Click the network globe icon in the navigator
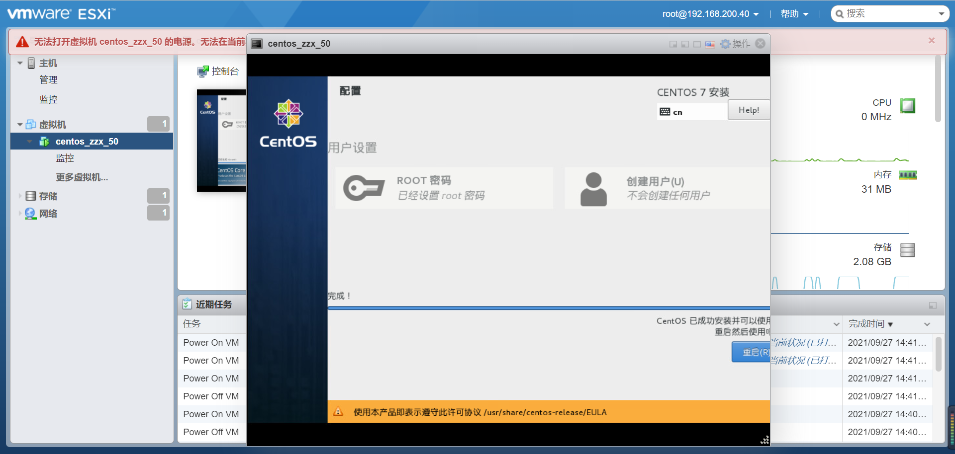 click(30, 214)
